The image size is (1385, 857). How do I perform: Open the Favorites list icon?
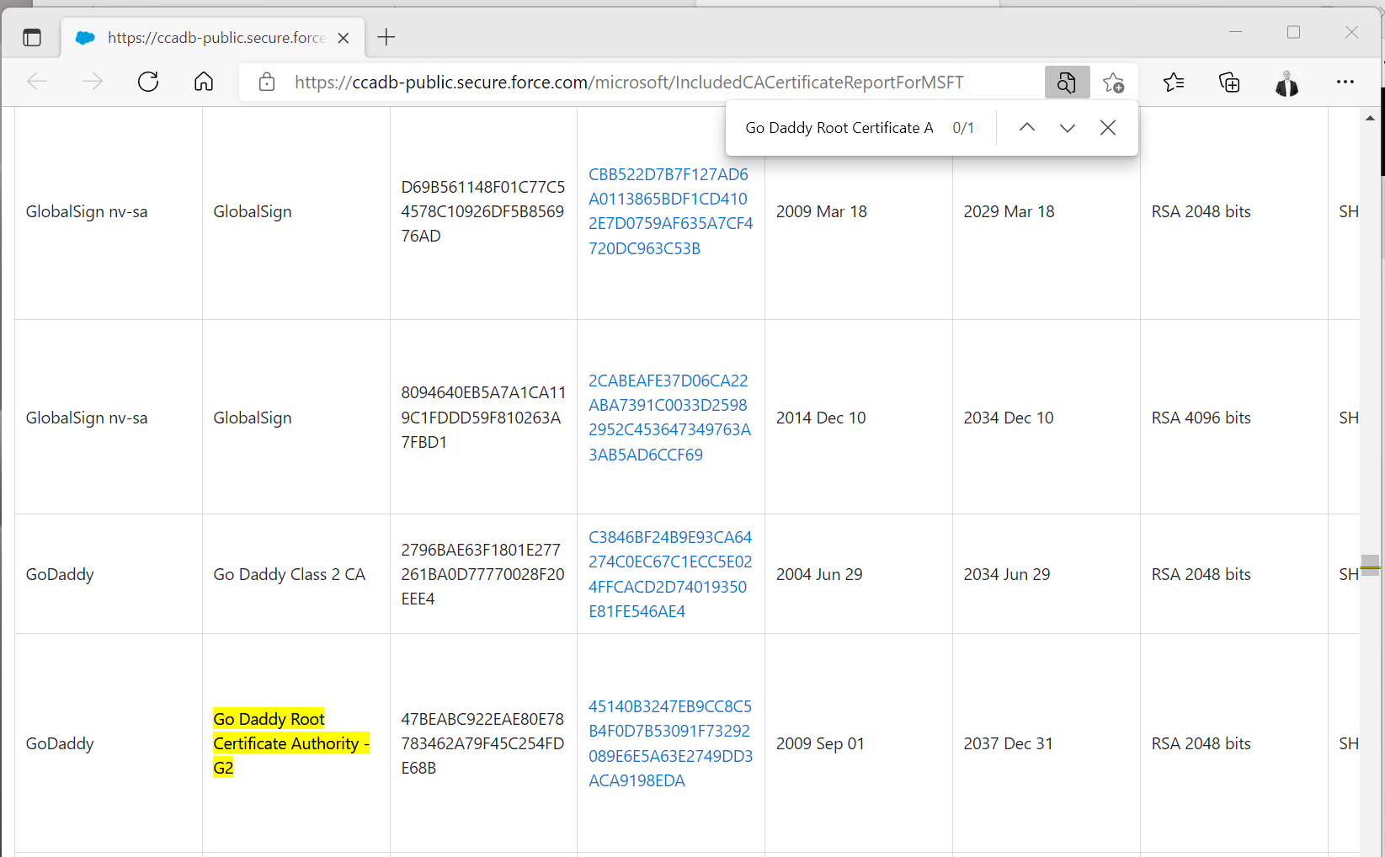(x=1173, y=83)
